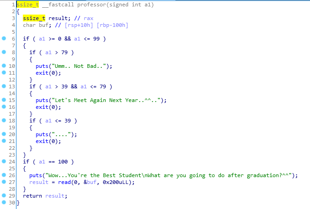Toggle breakpoint dot on line 11
Viewport: 310px width, 209px height.
(4, 72)
